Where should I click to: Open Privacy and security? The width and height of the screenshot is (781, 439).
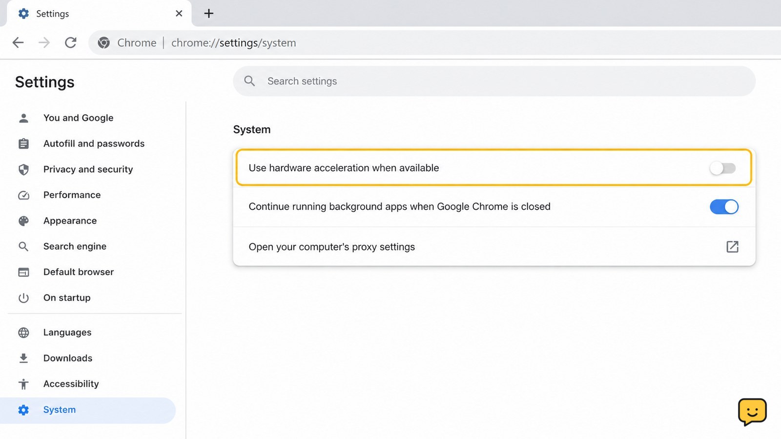pos(88,169)
